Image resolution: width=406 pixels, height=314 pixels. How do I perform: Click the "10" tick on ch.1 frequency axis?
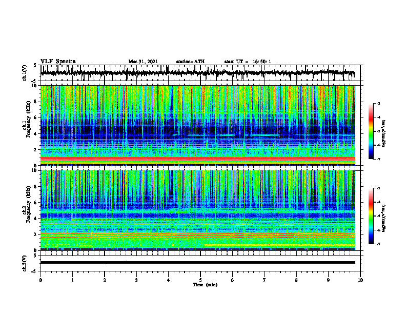tap(35, 86)
